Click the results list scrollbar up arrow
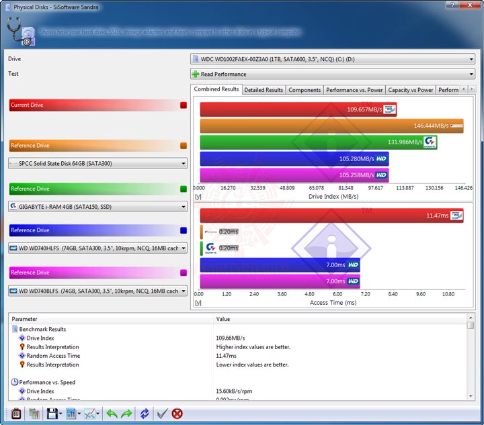 coord(471,318)
